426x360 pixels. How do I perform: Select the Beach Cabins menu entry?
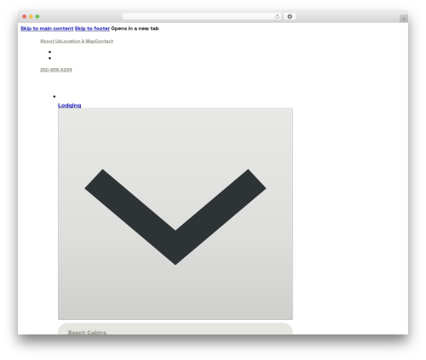pos(87,332)
